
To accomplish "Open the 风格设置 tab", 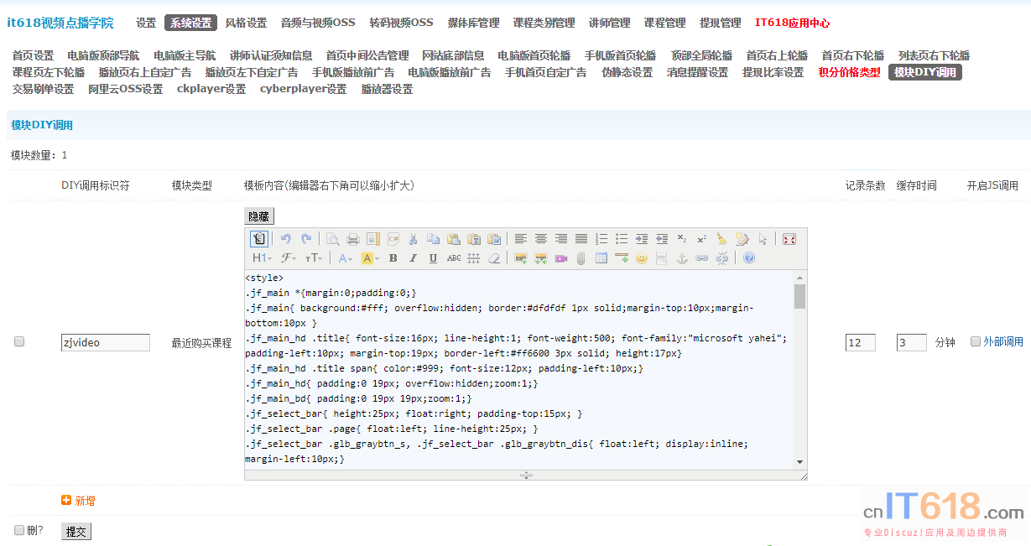I will coord(246,23).
